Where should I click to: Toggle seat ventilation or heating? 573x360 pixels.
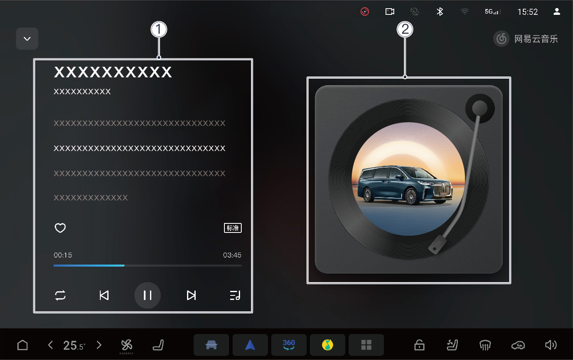pyautogui.click(x=452, y=345)
